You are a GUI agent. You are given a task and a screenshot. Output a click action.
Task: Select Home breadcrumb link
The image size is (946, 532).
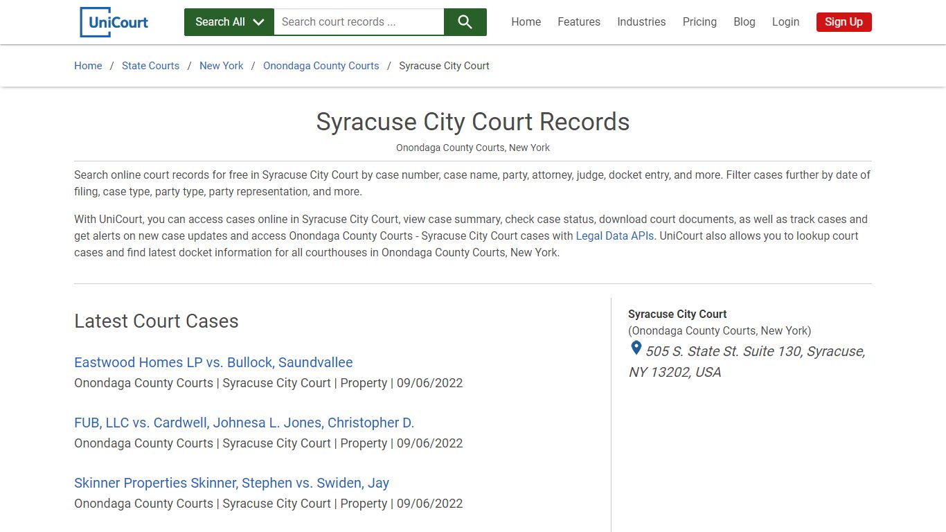point(88,66)
